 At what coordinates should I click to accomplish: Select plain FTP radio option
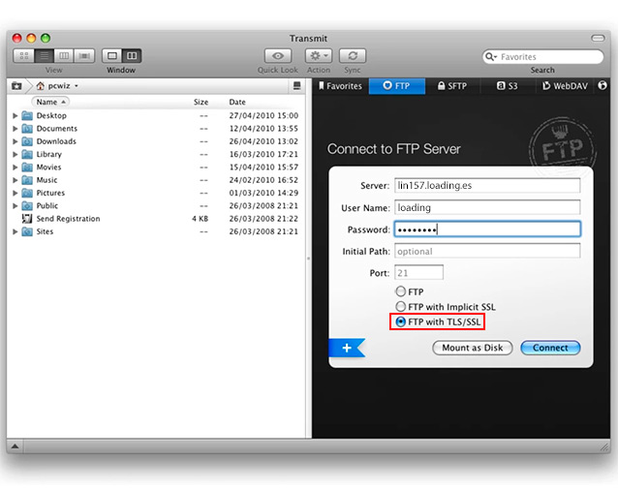pyautogui.click(x=401, y=291)
